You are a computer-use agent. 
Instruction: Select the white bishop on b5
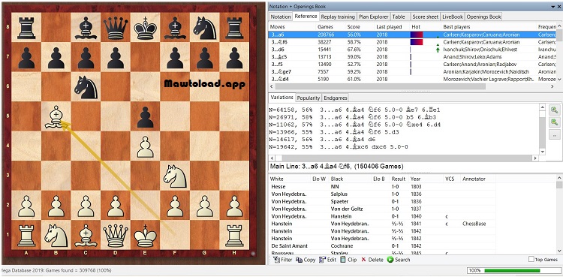click(56, 116)
